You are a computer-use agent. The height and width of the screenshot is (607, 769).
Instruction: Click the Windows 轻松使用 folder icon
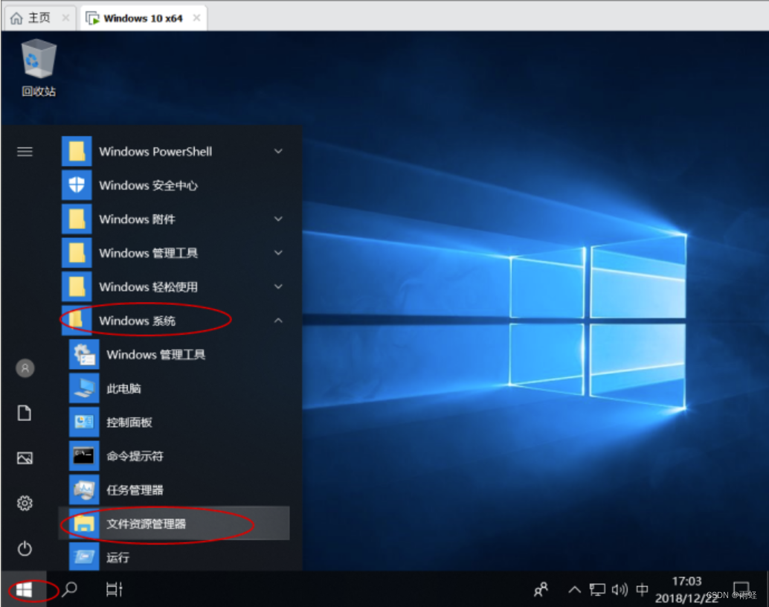[x=77, y=286]
